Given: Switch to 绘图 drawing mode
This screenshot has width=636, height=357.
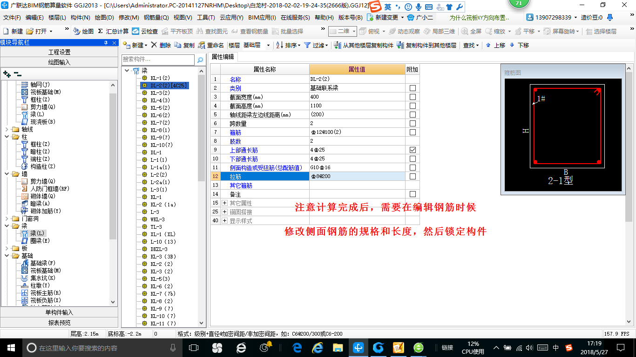Looking at the screenshot, I should coord(83,31).
